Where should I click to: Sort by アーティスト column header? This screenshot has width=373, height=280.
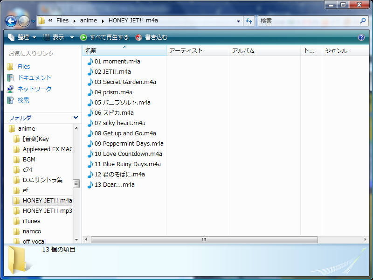click(197, 51)
